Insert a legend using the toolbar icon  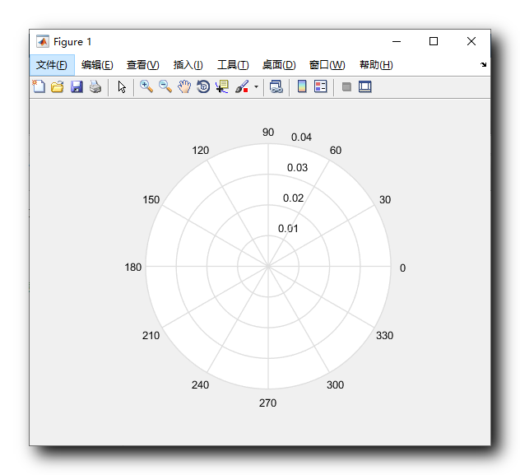pyautogui.click(x=320, y=86)
